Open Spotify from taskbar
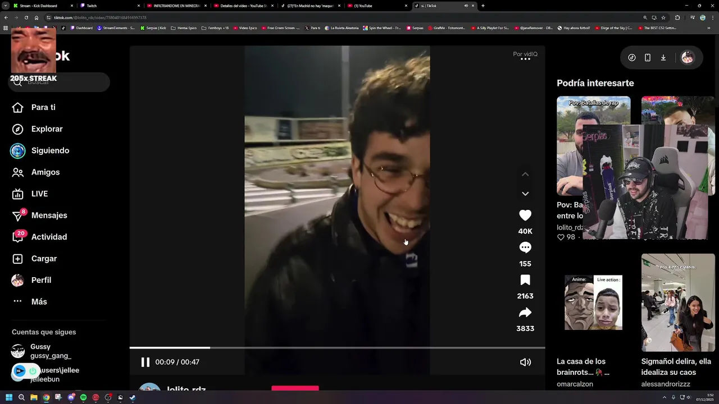This screenshot has height=404, width=719. (83, 397)
